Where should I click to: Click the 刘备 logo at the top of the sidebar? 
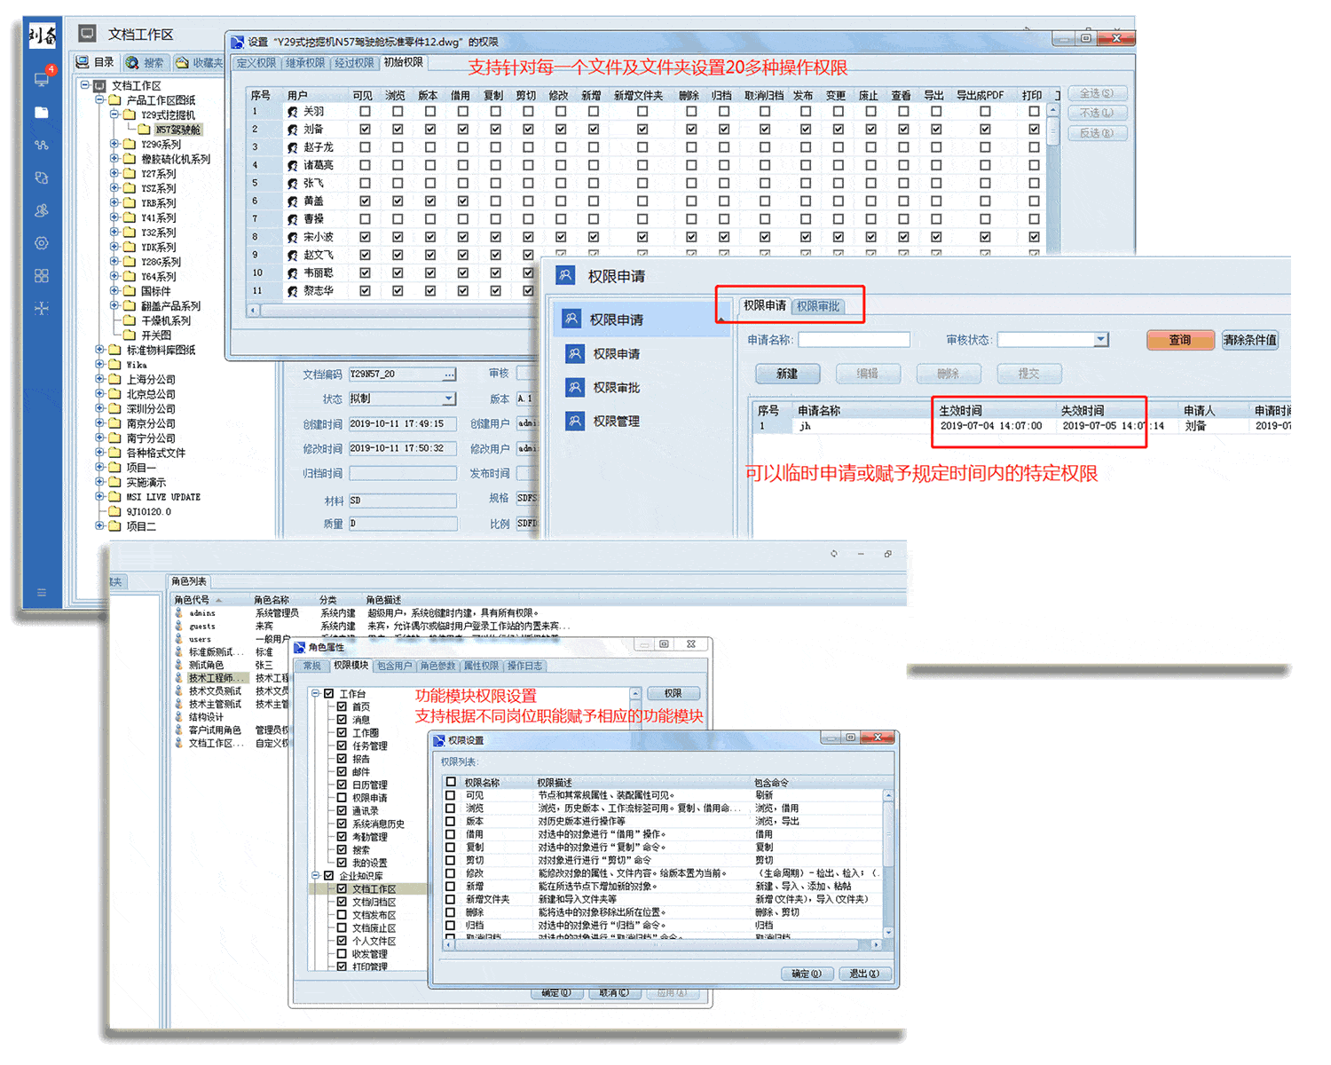coord(42,35)
